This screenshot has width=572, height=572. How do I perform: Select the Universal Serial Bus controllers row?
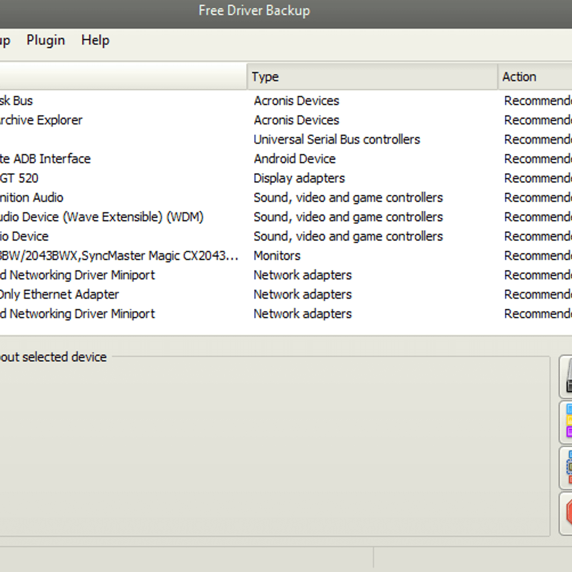[337, 140]
